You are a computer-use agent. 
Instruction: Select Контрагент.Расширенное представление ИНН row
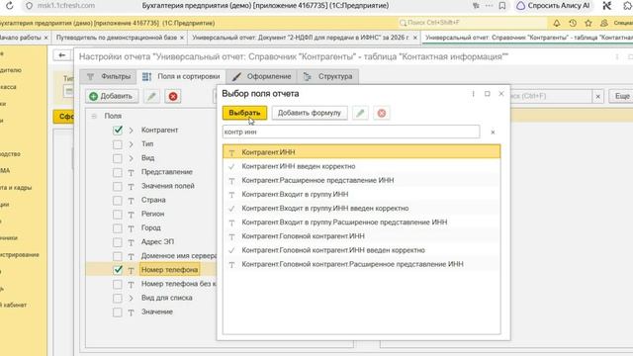pos(362,180)
